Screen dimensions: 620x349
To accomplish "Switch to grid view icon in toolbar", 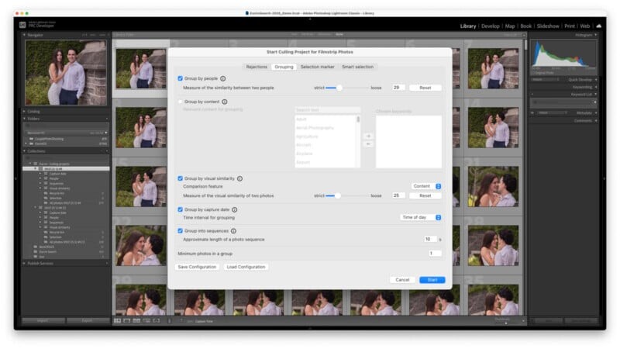I will [118, 320].
